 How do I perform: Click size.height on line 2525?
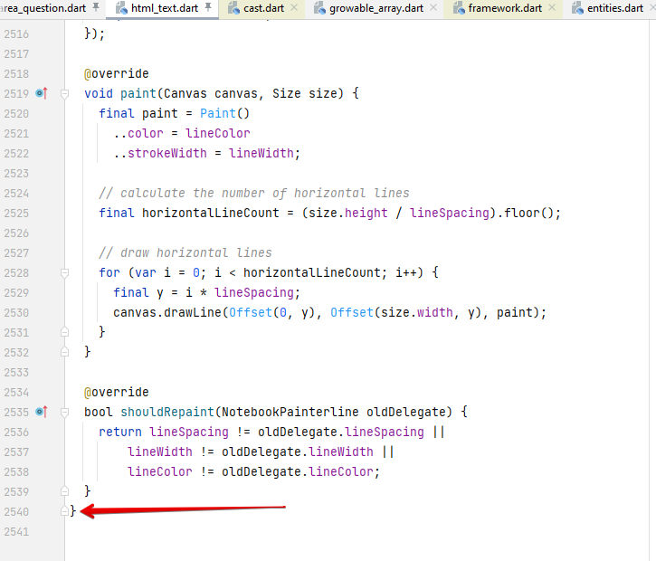[348, 213]
